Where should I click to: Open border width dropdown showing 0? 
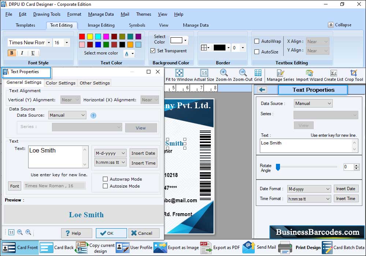tap(243, 48)
